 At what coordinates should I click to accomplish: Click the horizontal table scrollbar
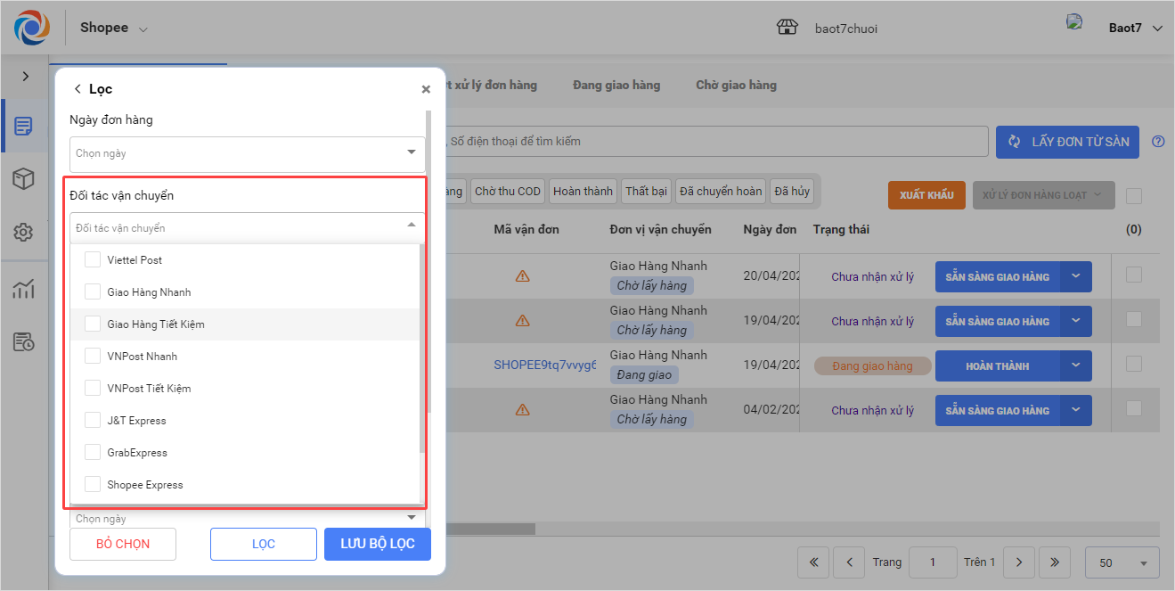click(490, 529)
